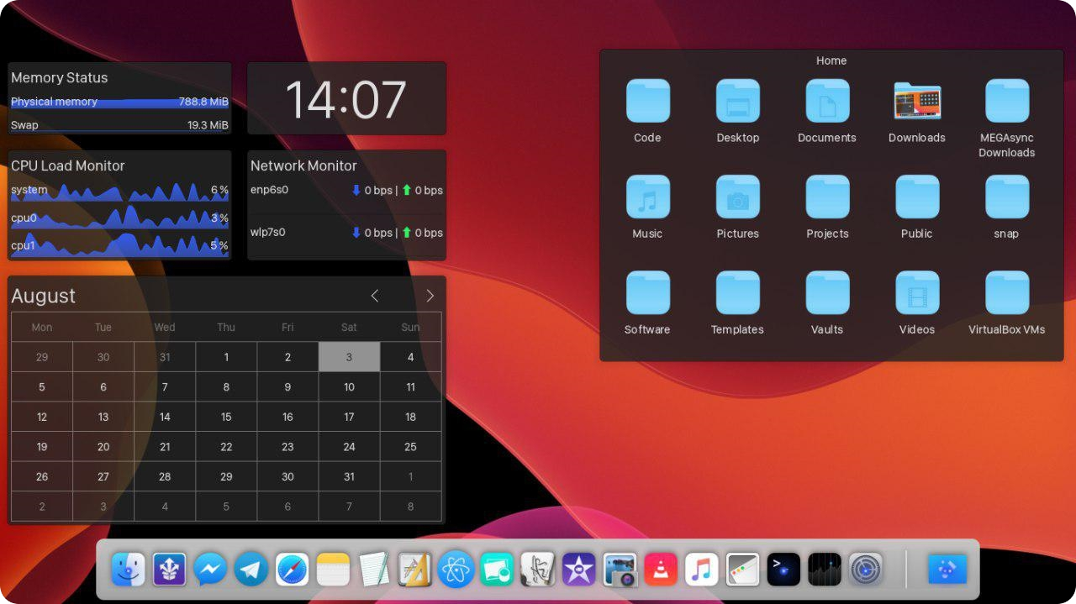
Task: Open the Videos folder
Action: click(x=917, y=302)
